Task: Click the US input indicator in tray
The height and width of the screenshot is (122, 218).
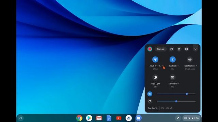Action: [x=185, y=118]
